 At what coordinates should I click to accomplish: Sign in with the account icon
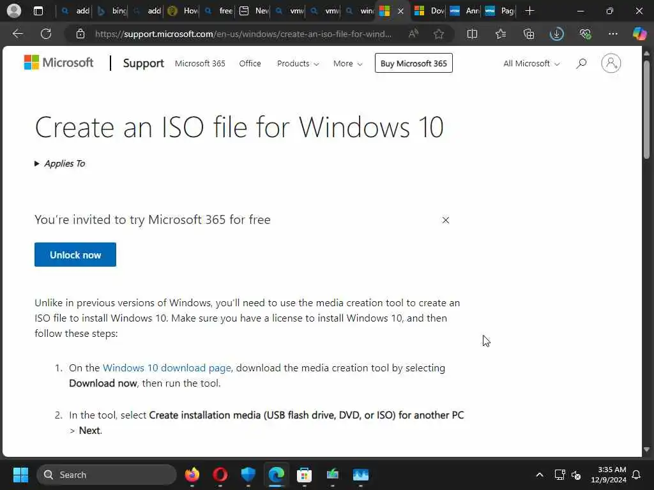[x=611, y=63]
